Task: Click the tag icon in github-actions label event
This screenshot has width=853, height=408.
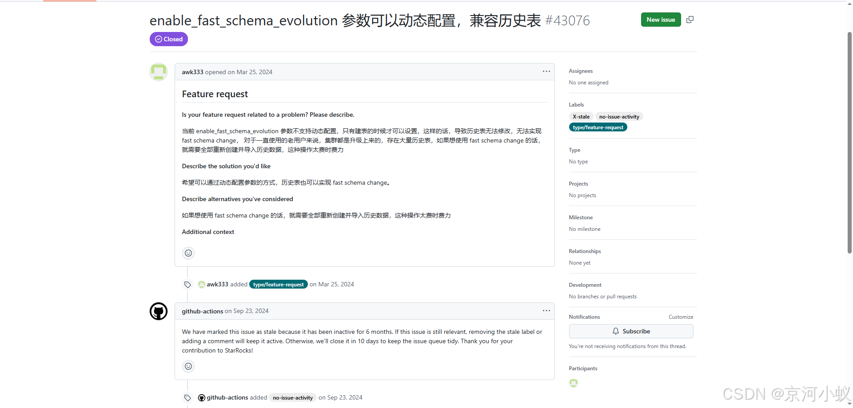Action: (x=187, y=398)
